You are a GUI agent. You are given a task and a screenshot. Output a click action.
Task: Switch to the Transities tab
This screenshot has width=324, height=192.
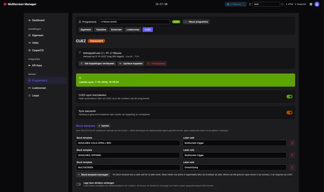101,30
